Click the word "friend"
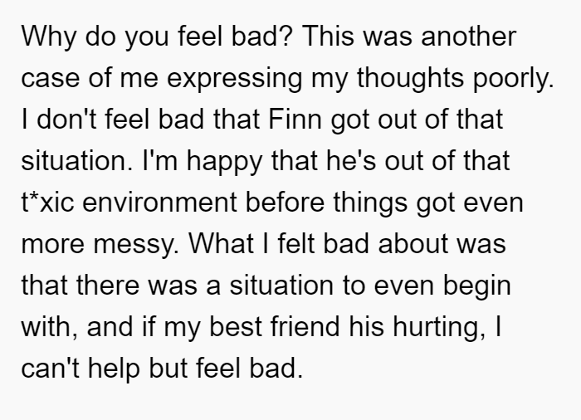581x420 pixels. [305, 327]
